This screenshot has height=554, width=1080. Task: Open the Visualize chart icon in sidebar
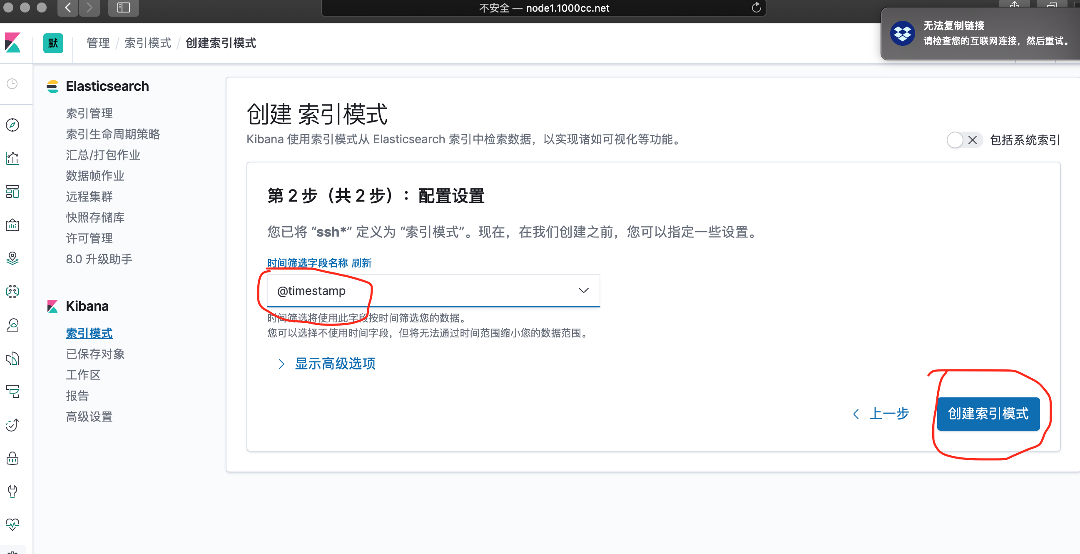[x=12, y=158]
